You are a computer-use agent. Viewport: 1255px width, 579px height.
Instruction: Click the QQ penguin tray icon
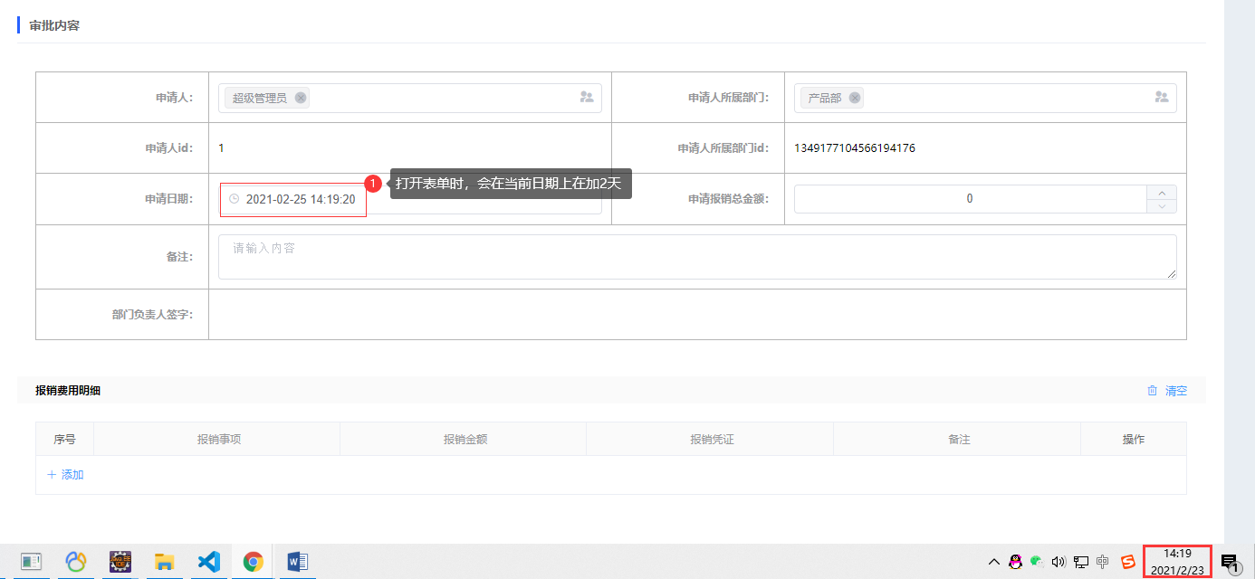coord(1015,562)
